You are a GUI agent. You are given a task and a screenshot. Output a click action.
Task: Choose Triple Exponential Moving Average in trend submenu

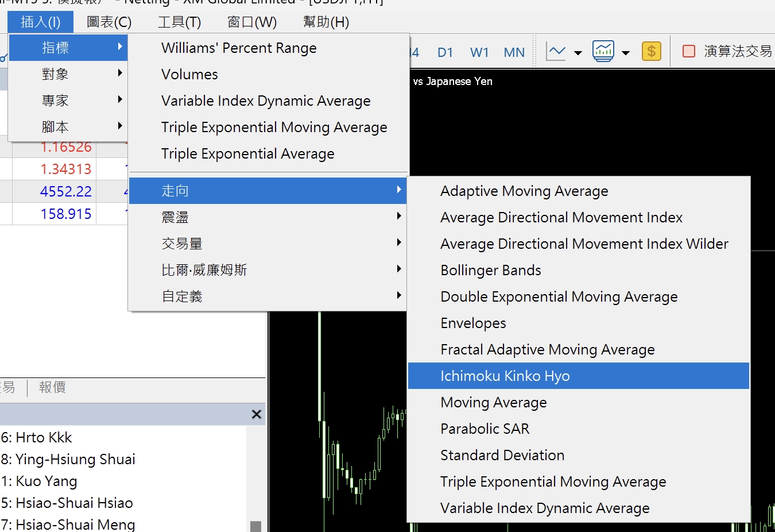coord(579,482)
